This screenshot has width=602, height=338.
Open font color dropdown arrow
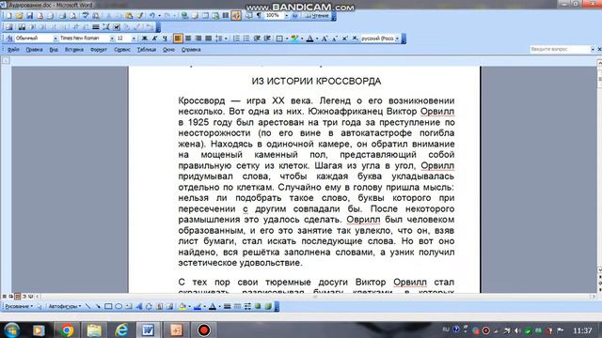point(317,38)
